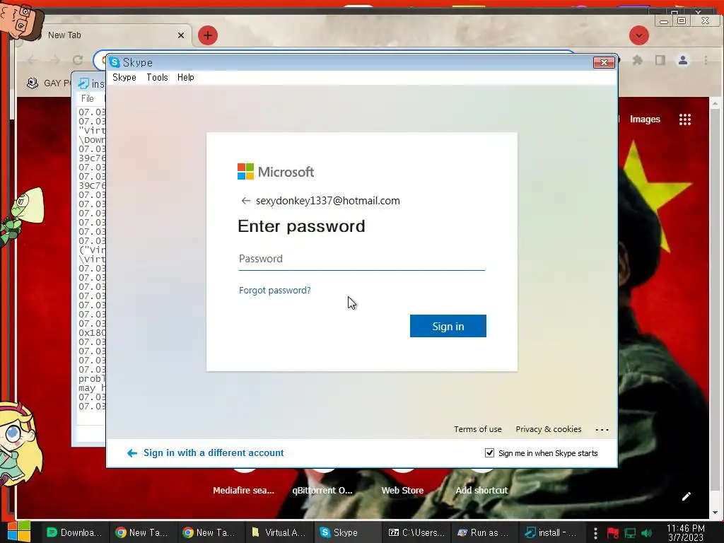Click scroll up arrow of Chrome page scrollbar
Image resolution: width=724 pixels, height=543 pixels.
pyautogui.click(x=716, y=103)
